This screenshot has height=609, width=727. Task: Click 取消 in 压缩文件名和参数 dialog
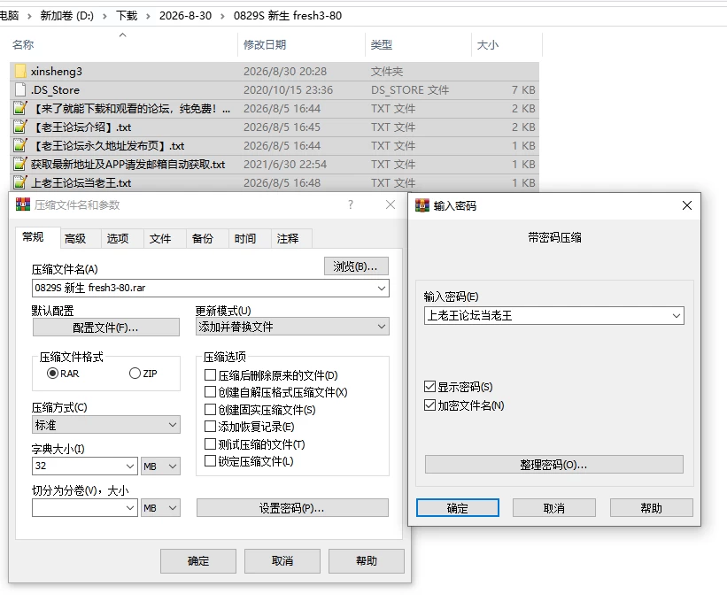tap(282, 561)
